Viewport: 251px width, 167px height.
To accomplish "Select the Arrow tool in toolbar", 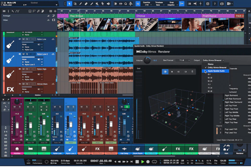I will coord(69,4).
